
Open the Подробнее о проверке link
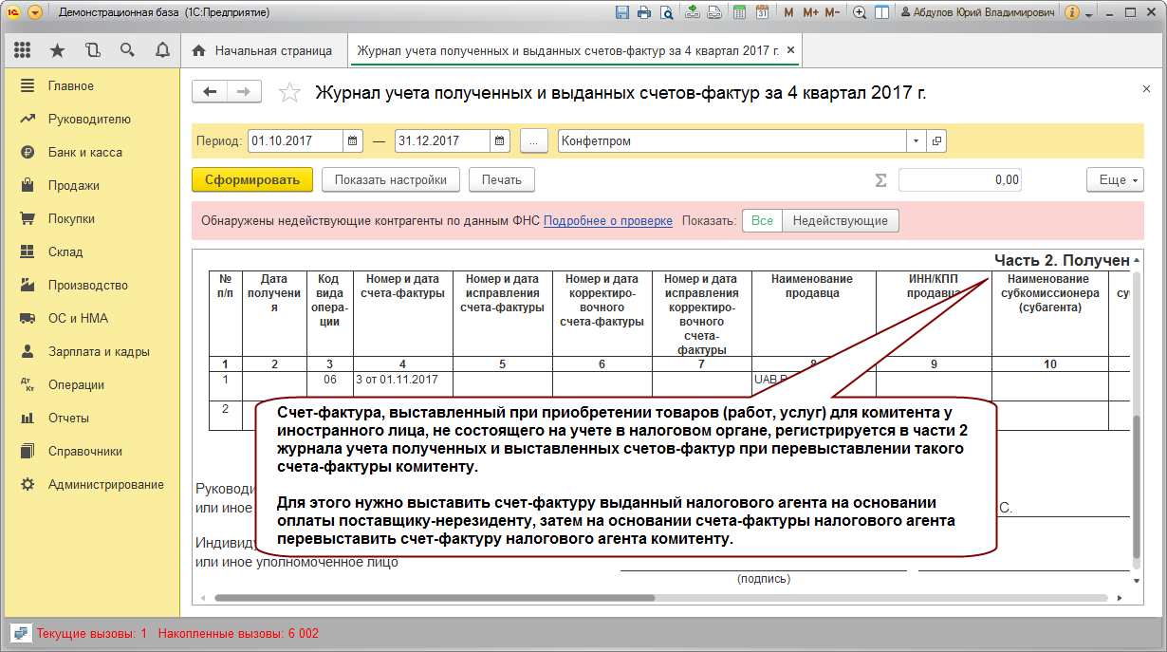tap(608, 220)
